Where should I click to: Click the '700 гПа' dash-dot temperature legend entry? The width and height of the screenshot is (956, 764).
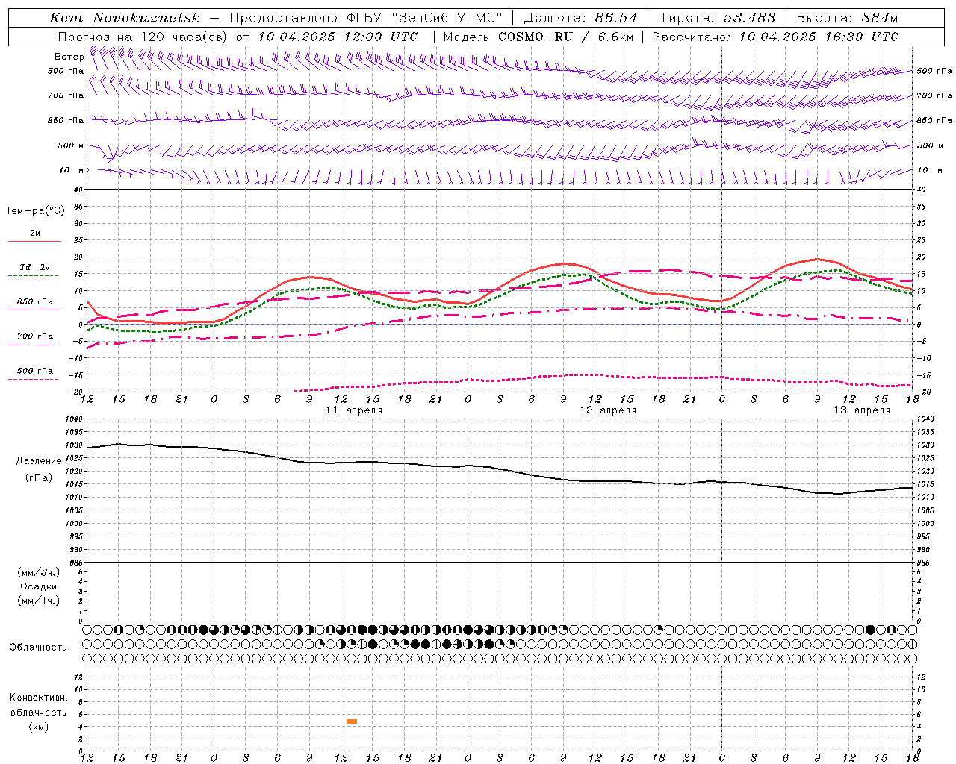[x=34, y=339]
